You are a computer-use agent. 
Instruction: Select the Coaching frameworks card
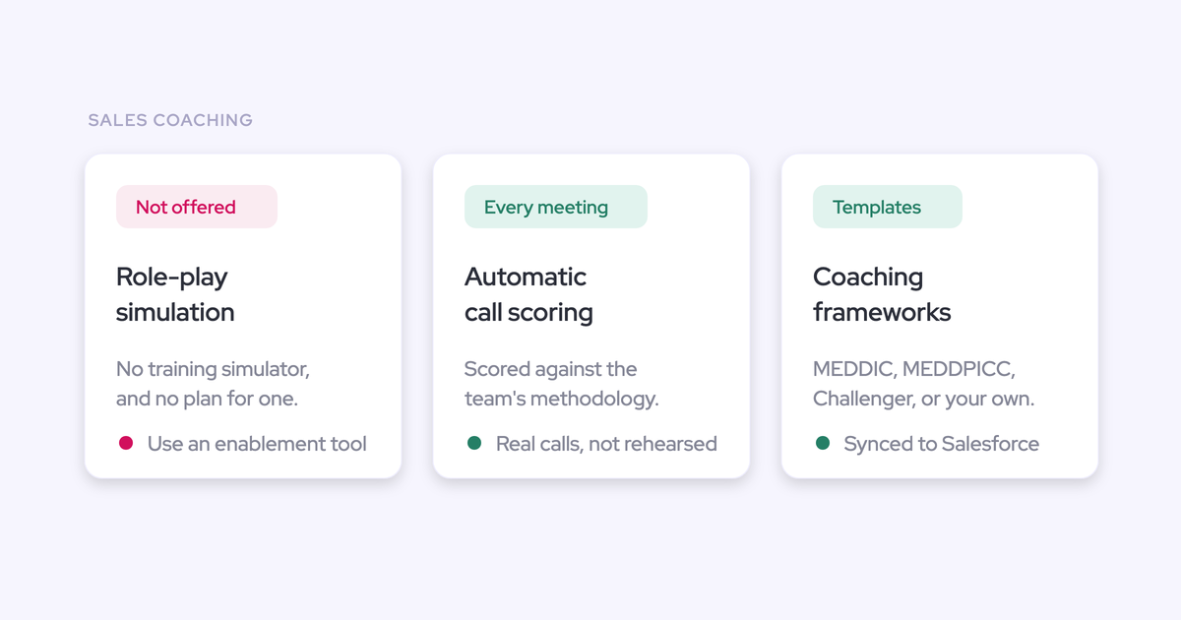pos(940,316)
